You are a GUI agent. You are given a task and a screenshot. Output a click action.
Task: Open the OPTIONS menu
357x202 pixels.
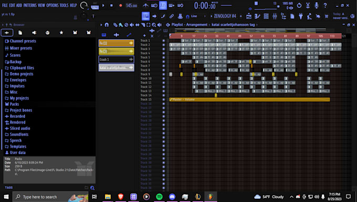click(x=52, y=5)
